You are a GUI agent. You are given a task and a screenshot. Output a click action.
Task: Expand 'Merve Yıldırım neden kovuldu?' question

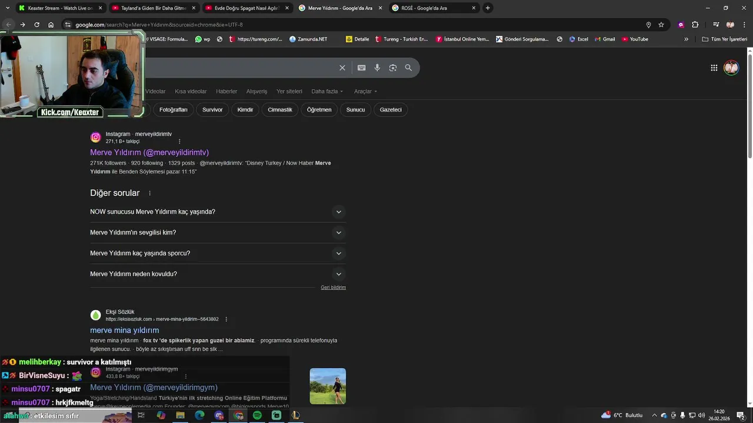tap(218, 274)
